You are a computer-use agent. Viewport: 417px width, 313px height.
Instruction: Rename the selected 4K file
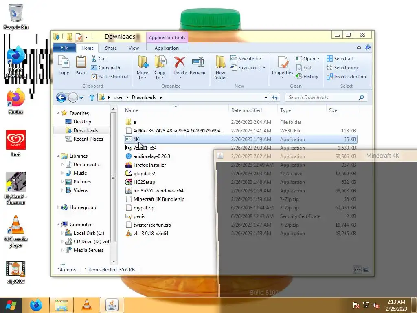198,65
